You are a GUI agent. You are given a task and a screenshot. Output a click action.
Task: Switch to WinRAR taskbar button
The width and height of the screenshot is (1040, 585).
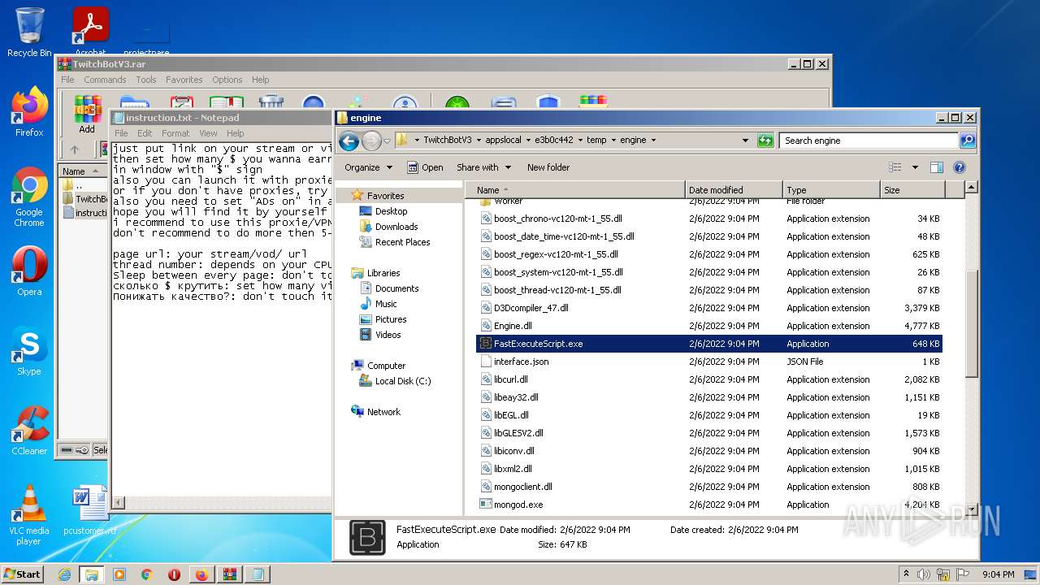[x=229, y=574]
